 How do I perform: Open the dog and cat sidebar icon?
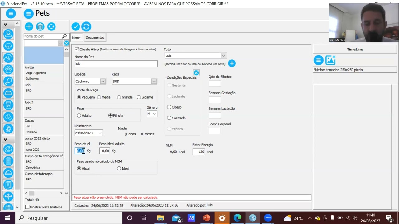(x=8, y=58)
